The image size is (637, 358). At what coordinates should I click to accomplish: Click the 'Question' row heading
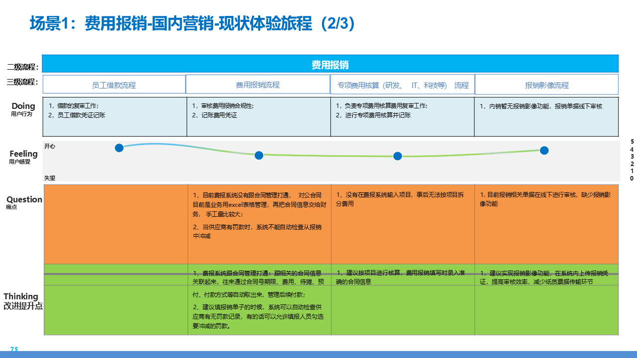pyautogui.click(x=24, y=199)
